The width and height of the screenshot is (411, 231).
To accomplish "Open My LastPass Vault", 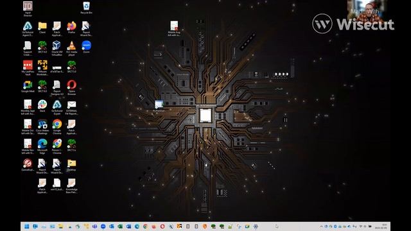I will (x=28, y=68).
